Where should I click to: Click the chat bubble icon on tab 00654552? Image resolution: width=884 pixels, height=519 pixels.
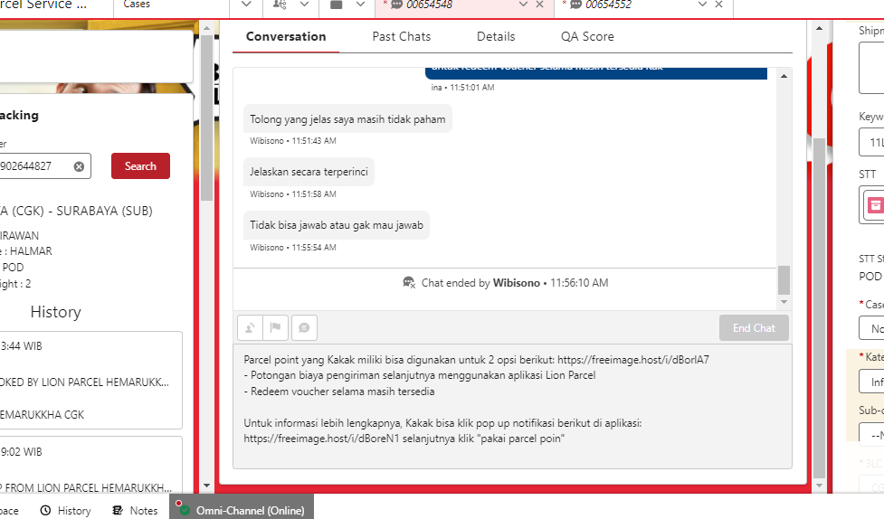(575, 5)
